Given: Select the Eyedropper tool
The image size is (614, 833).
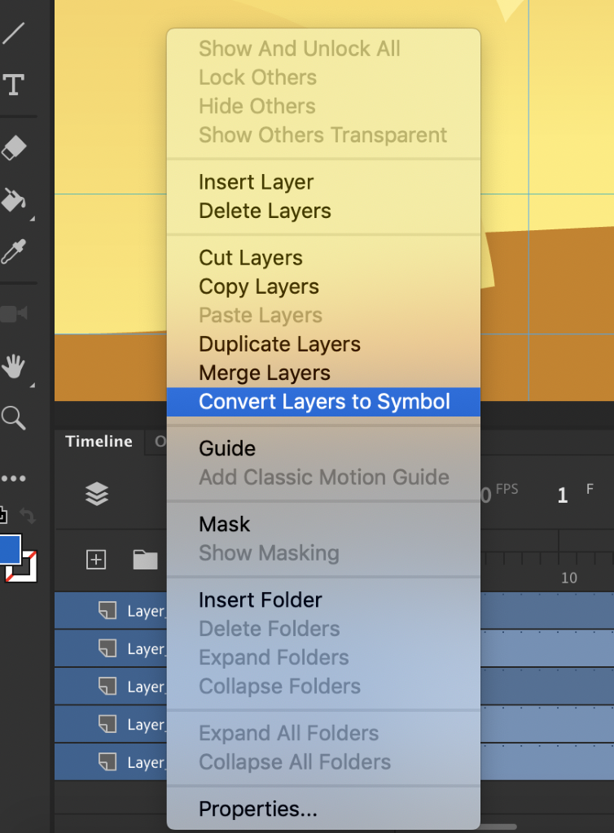Looking at the screenshot, I should [x=14, y=252].
